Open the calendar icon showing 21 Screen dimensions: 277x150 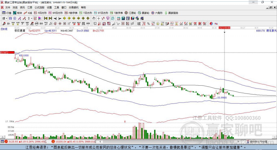point(118,18)
